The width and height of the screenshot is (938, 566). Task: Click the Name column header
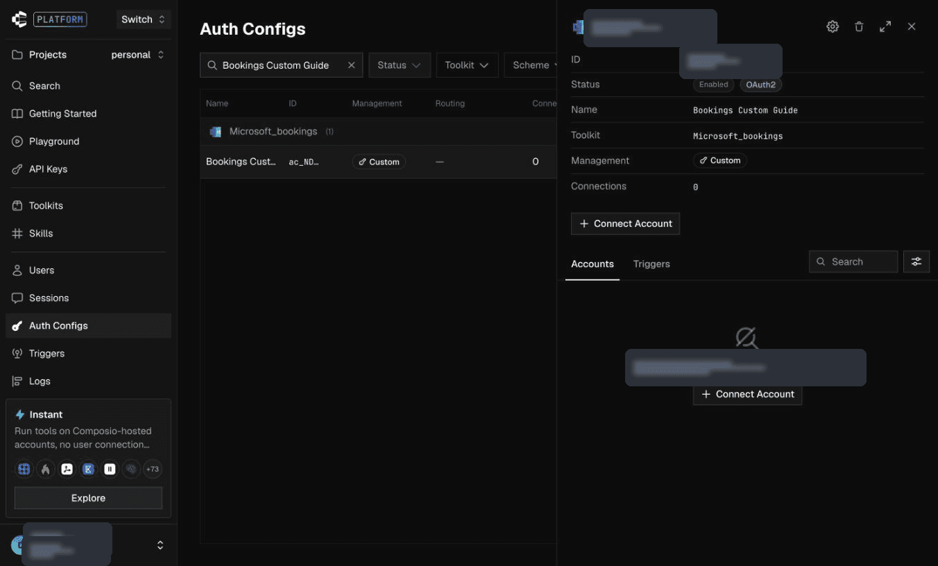[x=217, y=103]
